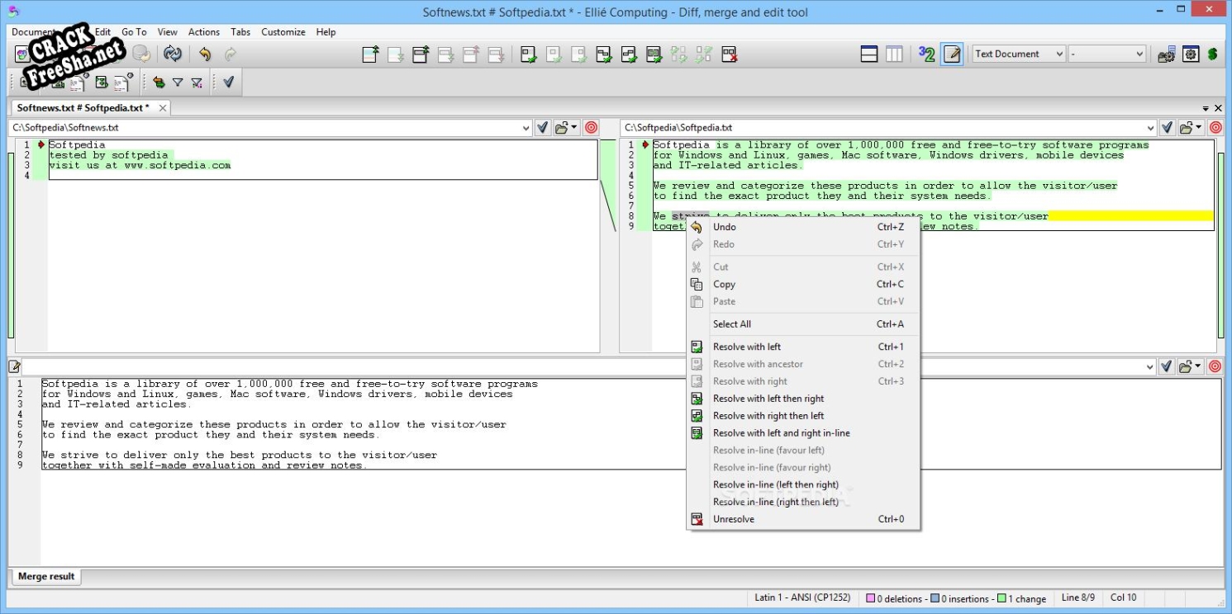The width and height of the screenshot is (1232, 614).
Task: Click the funnel filter icon in second toolbar
Action: (x=178, y=83)
